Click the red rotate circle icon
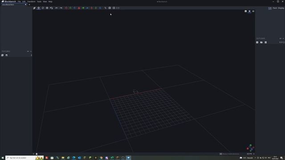 coord(66,8)
